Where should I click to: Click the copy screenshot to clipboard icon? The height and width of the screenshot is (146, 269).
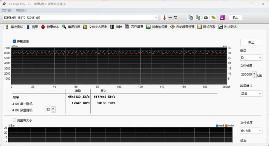198,18
